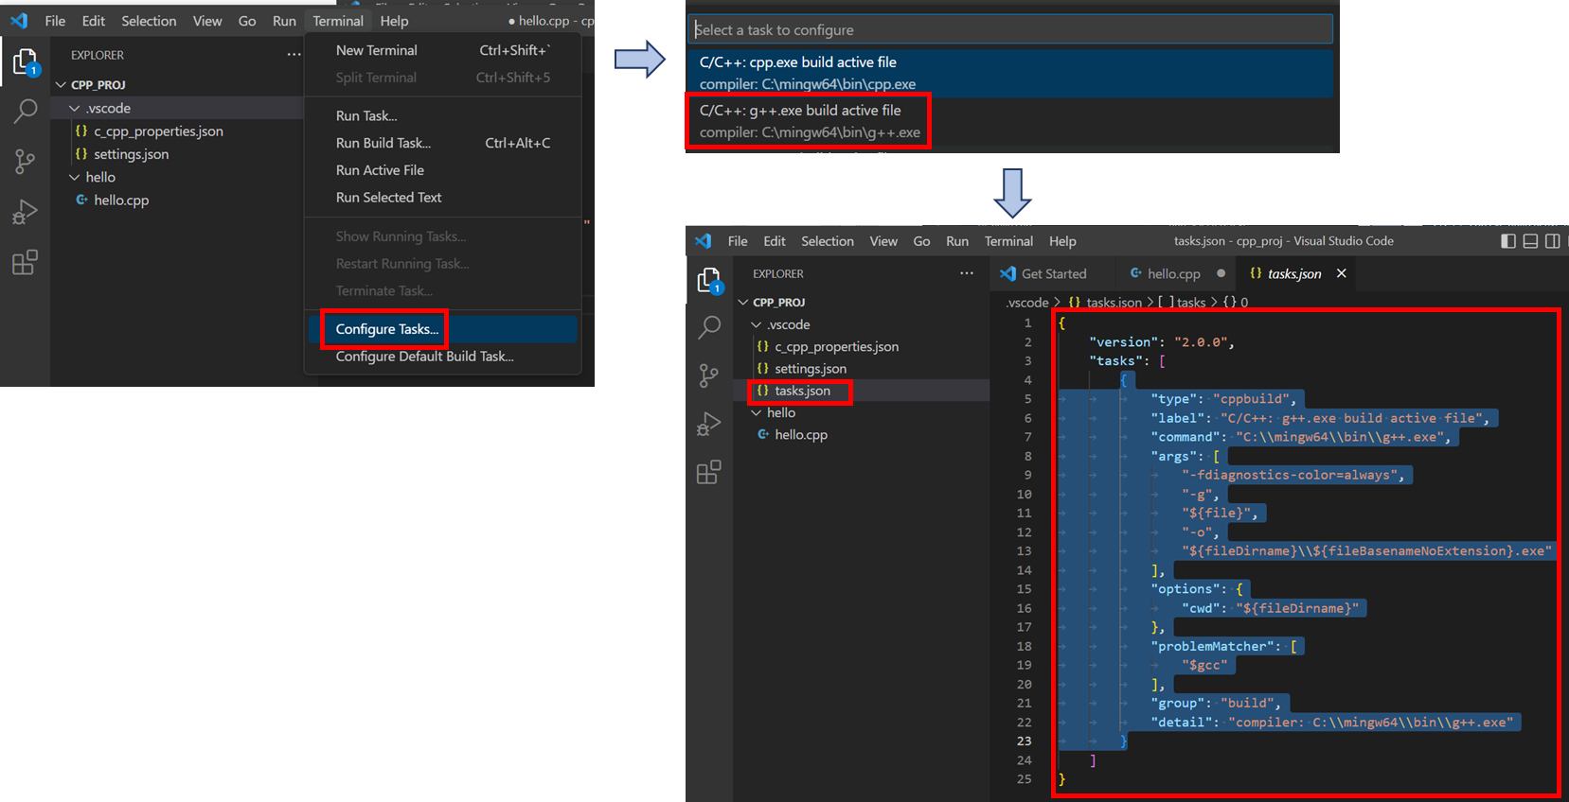This screenshot has width=1569, height=802.
Task: Click "cppbuild" value on line 5
Action: [1251, 399]
